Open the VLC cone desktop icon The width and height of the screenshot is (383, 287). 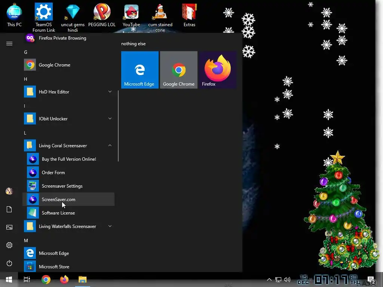(x=160, y=18)
